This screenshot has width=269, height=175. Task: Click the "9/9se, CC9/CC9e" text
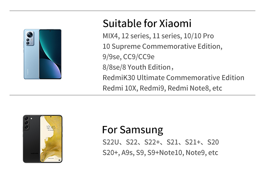(128, 57)
